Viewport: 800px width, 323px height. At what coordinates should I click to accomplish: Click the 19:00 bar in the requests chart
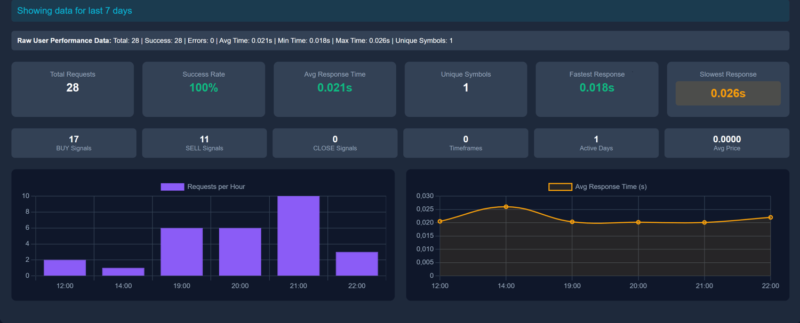(182, 252)
